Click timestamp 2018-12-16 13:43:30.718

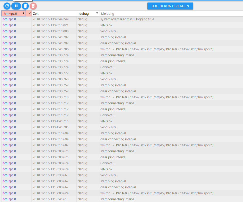51,97
